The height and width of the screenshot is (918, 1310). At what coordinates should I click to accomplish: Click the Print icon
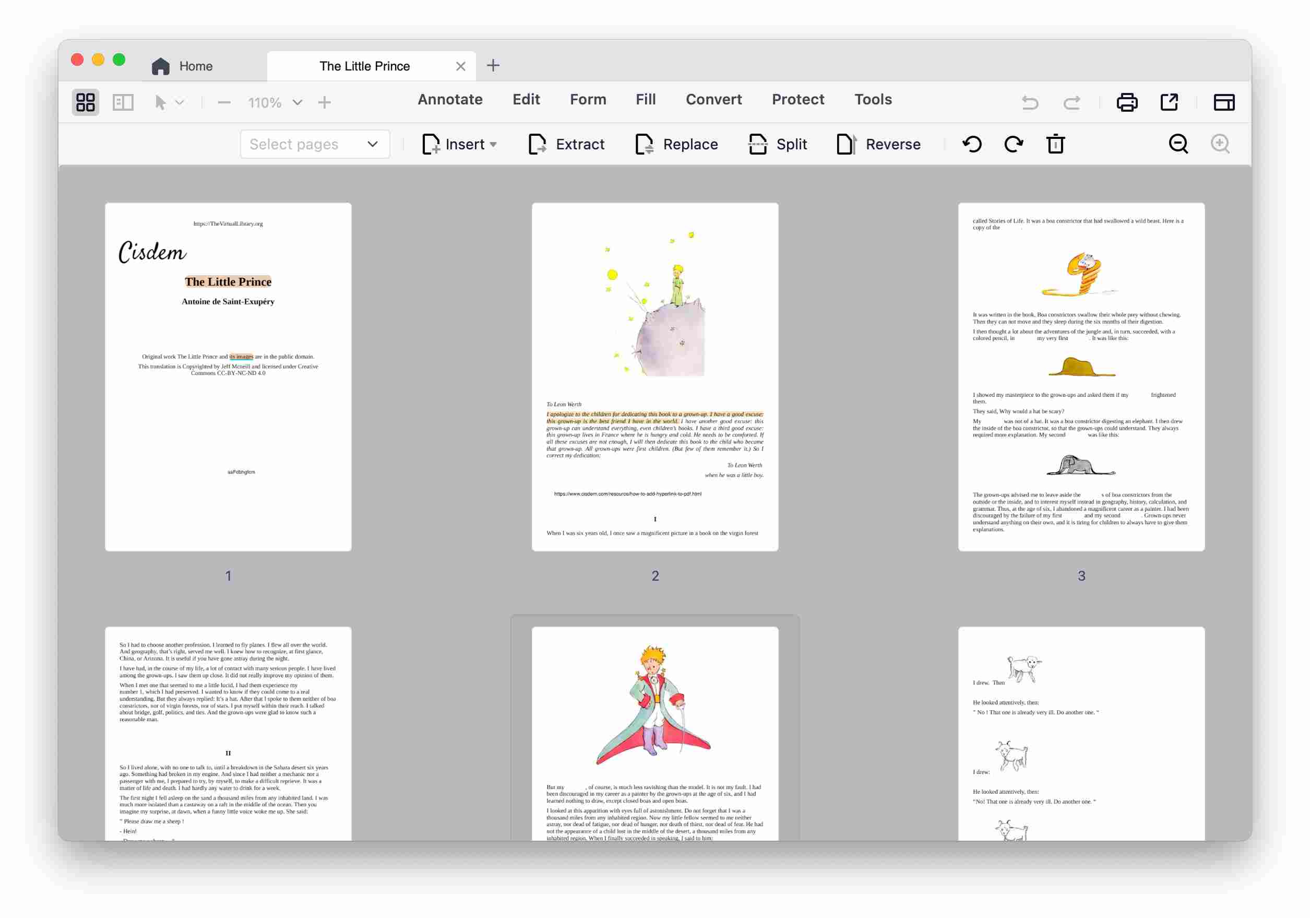(1126, 102)
